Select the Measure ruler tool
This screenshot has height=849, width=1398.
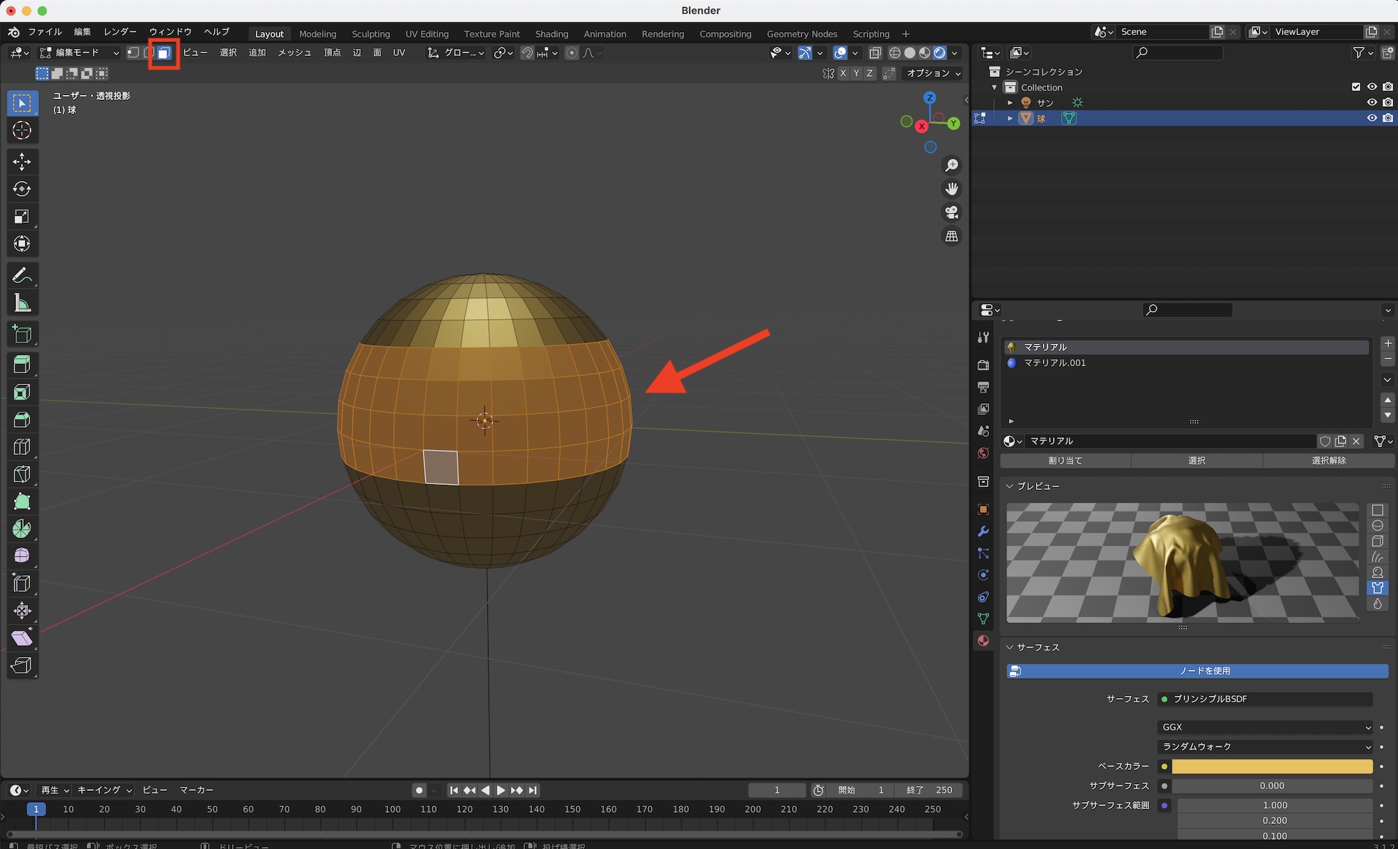pyautogui.click(x=22, y=303)
